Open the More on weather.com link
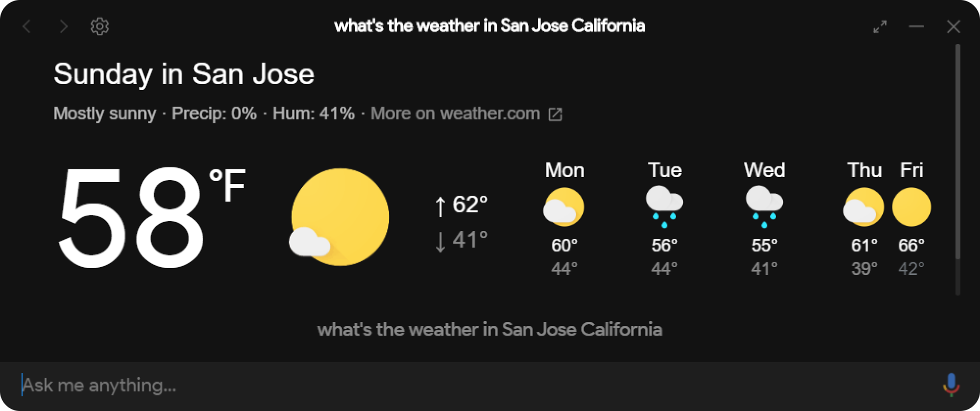Screen dimensions: 980x411 (x=455, y=114)
